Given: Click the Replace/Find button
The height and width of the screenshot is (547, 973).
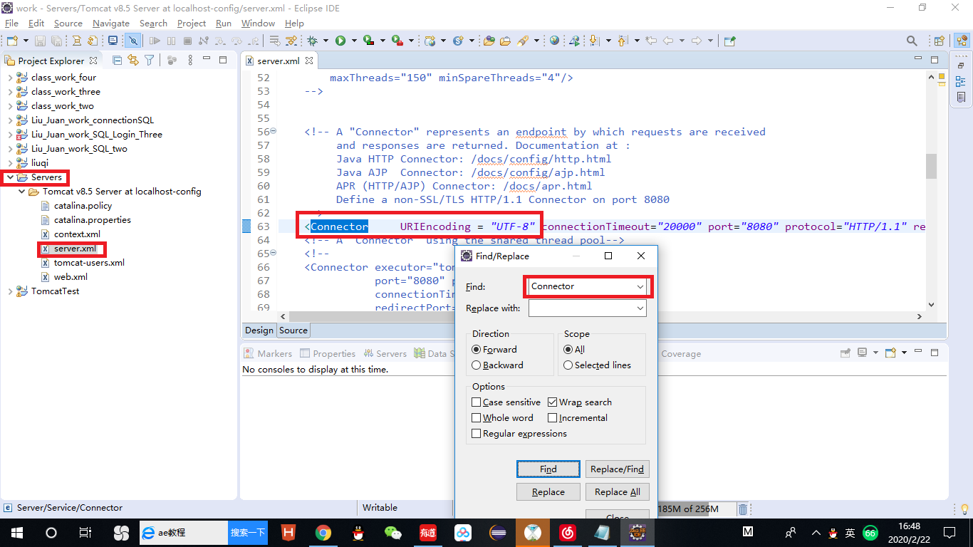Looking at the screenshot, I should [617, 469].
